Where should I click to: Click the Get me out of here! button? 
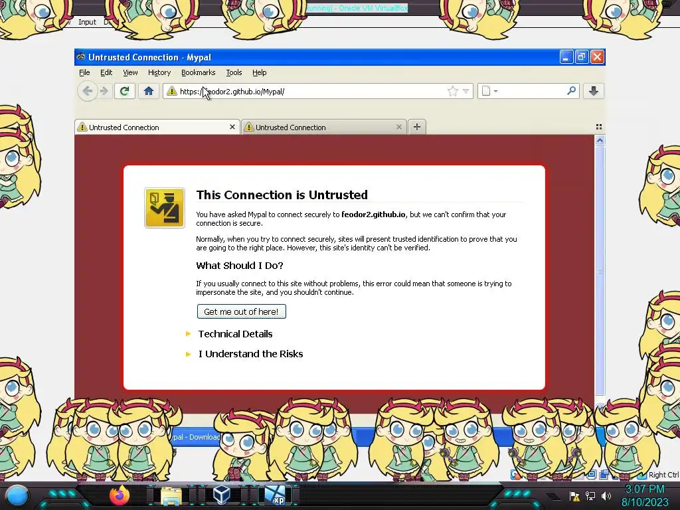pos(242,311)
